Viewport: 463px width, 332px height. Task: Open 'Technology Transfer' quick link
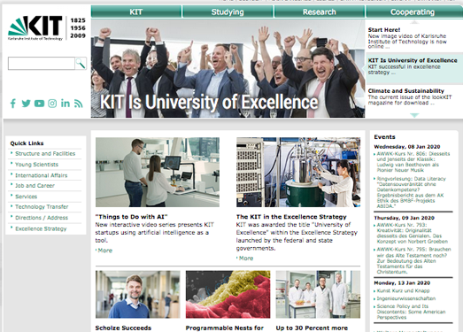[x=42, y=207]
